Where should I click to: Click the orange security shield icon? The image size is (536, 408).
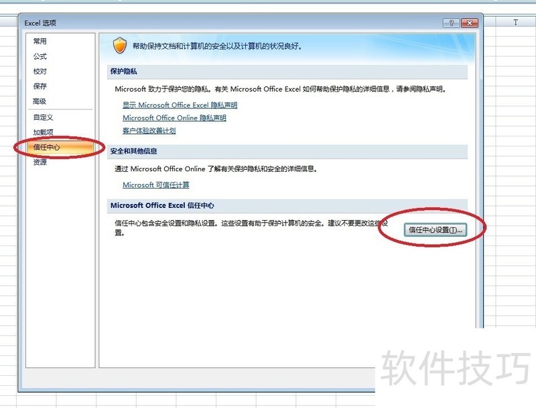click(120, 45)
